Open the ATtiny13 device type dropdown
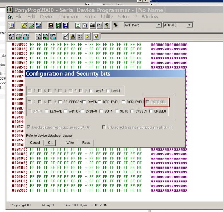This screenshot has width=223, height=212. (189, 25)
